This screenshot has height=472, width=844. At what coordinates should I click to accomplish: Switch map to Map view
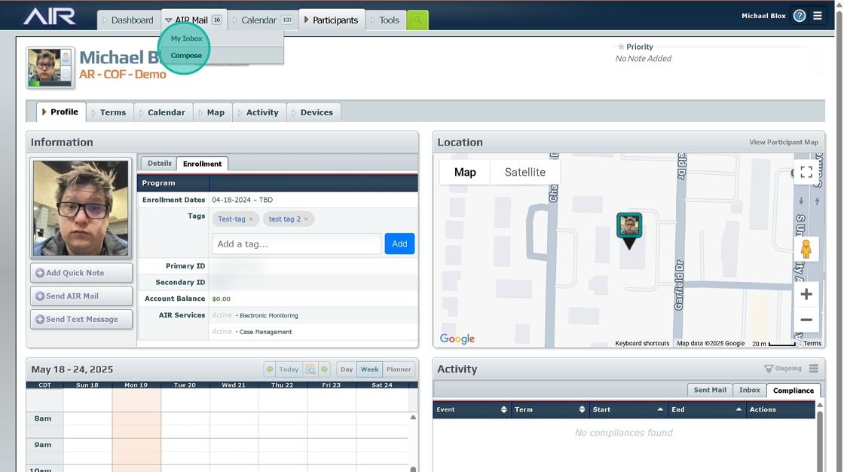[x=465, y=173]
